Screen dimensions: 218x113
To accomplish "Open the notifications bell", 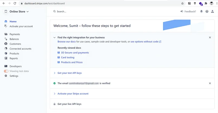I will (201, 11).
